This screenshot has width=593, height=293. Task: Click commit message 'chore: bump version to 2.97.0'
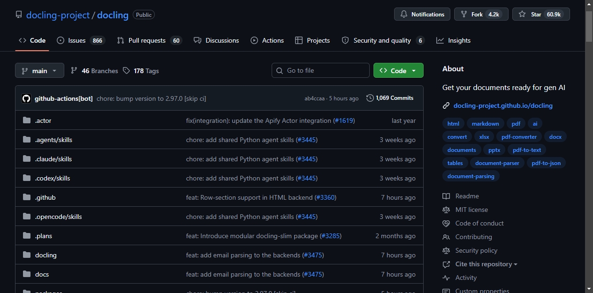152,98
